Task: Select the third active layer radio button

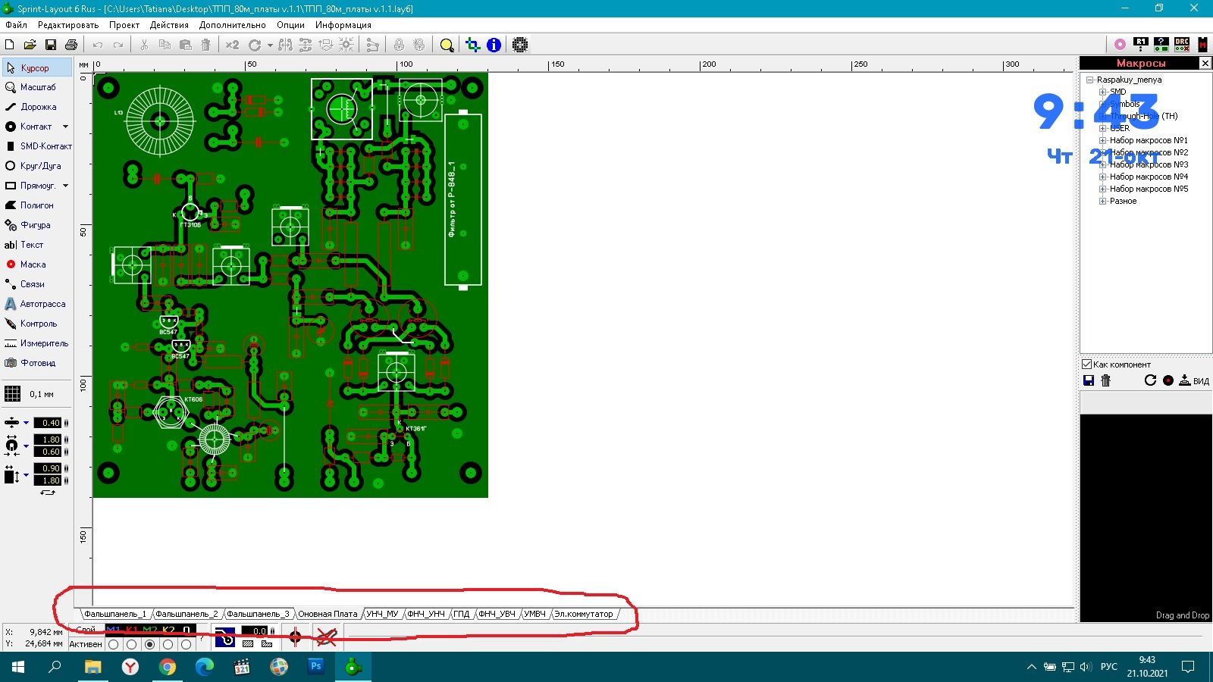Action: click(x=150, y=644)
